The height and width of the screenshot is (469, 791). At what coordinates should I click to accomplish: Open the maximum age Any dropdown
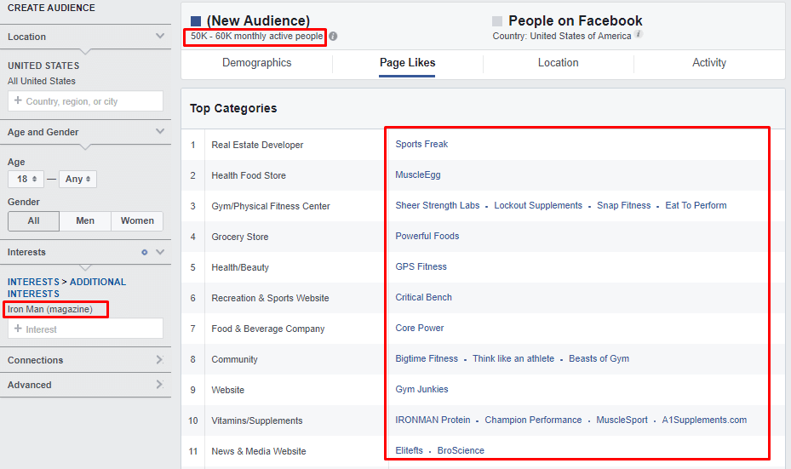tap(77, 179)
